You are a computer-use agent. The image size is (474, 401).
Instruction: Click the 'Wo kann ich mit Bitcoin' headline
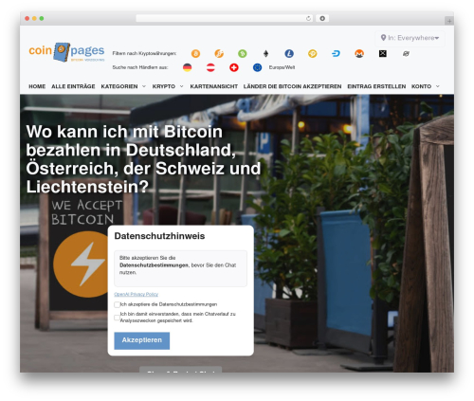point(143,159)
